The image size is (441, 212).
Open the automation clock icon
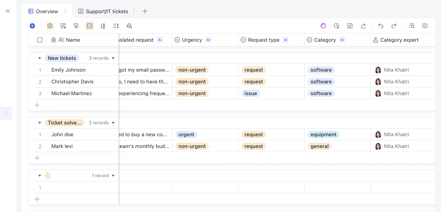pyautogui.click(x=337, y=26)
